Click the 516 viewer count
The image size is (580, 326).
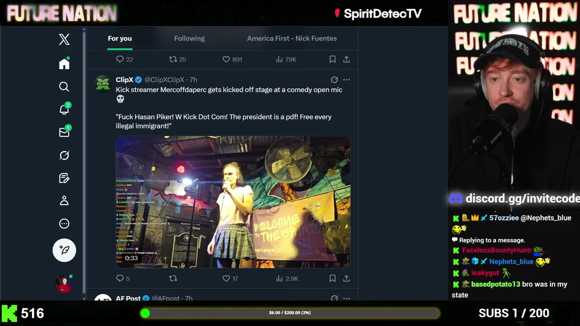tap(33, 313)
